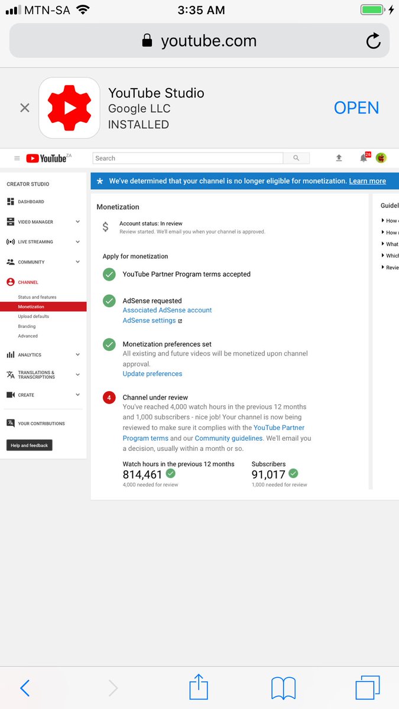399x709 pixels.
Task: Focus the YouTube Search field
Action: [x=188, y=158]
